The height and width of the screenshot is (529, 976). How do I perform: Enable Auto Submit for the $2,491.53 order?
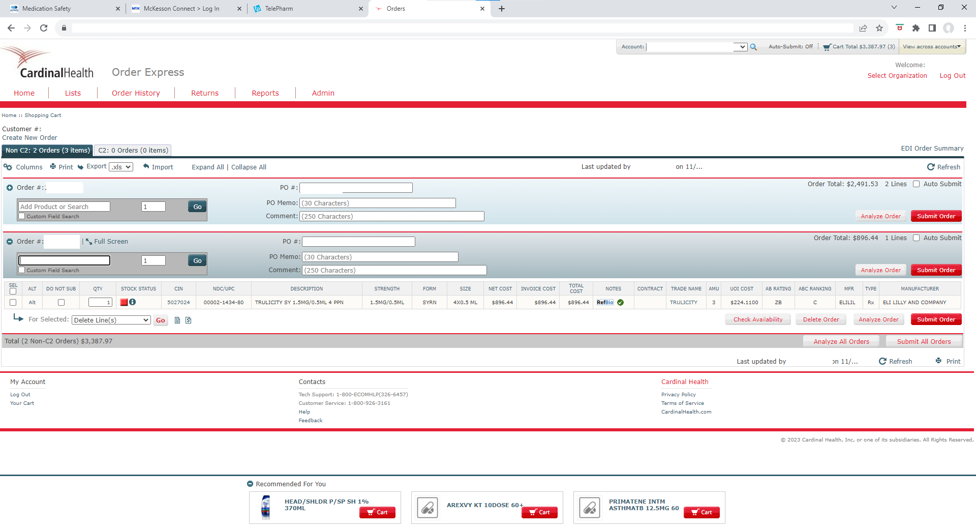coord(916,184)
